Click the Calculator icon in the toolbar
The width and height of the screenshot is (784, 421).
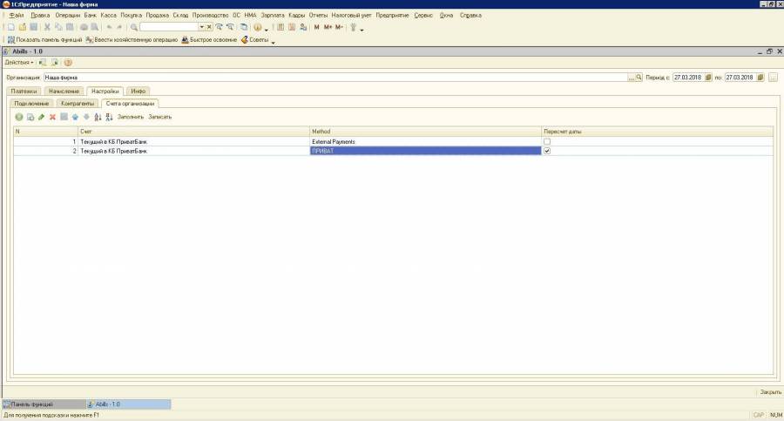tap(280, 27)
